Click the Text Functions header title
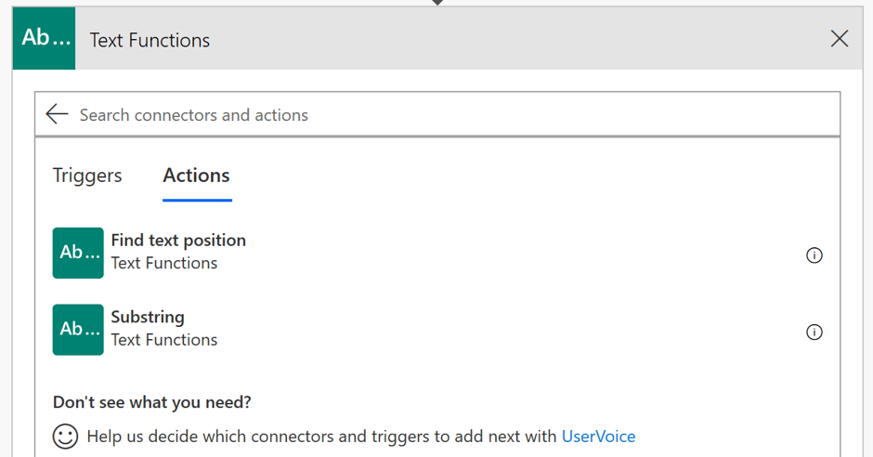The width and height of the screenshot is (873, 457). click(x=150, y=40)
